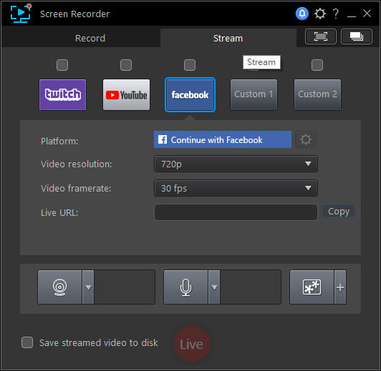Toggle the microphone button
This screenshot has height=371, width=381.
tap(186, 287)
